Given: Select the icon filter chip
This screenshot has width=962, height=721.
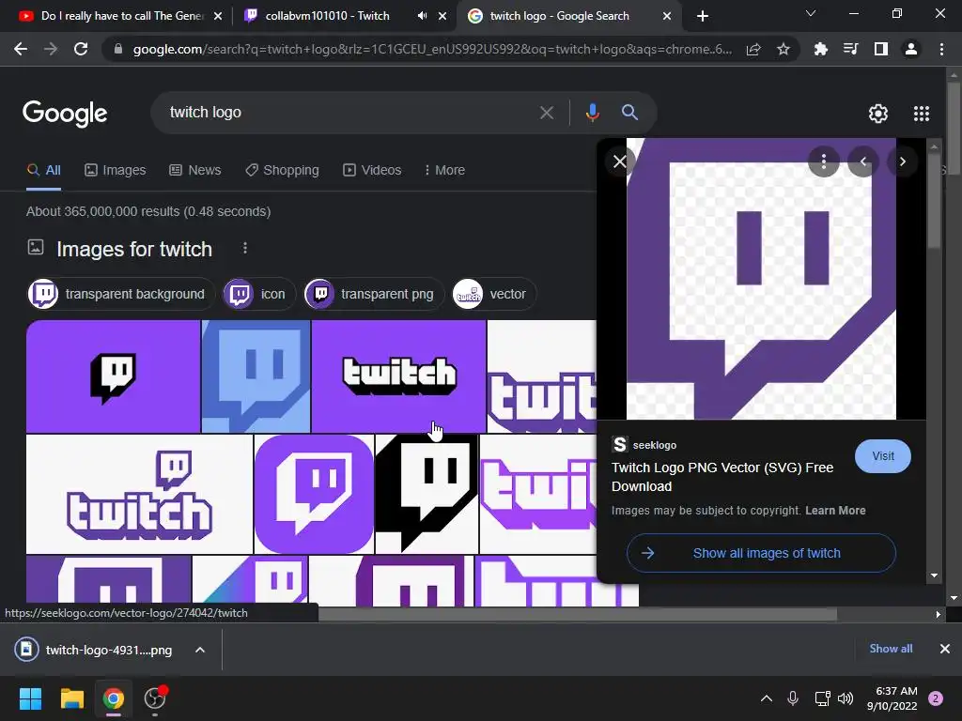Looking at the screenshot, I should 258,294.
